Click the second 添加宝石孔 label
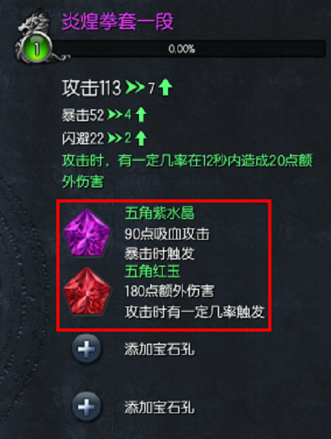The image size is (331, 439). [160, 407]
